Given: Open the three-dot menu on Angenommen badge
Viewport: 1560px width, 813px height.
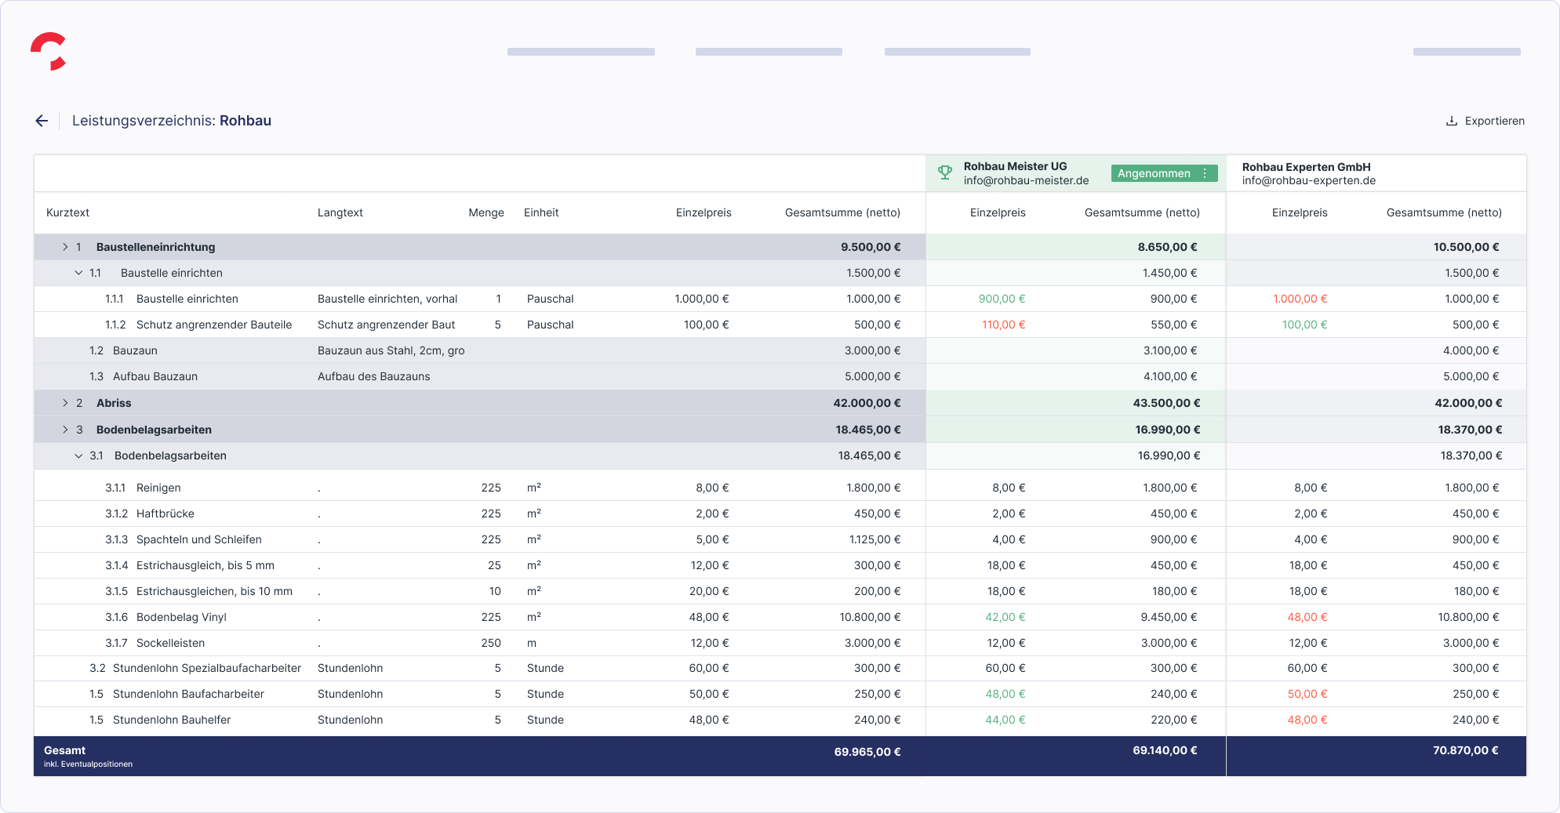Looking at the screenshot, I should [x=1205, y=173].
